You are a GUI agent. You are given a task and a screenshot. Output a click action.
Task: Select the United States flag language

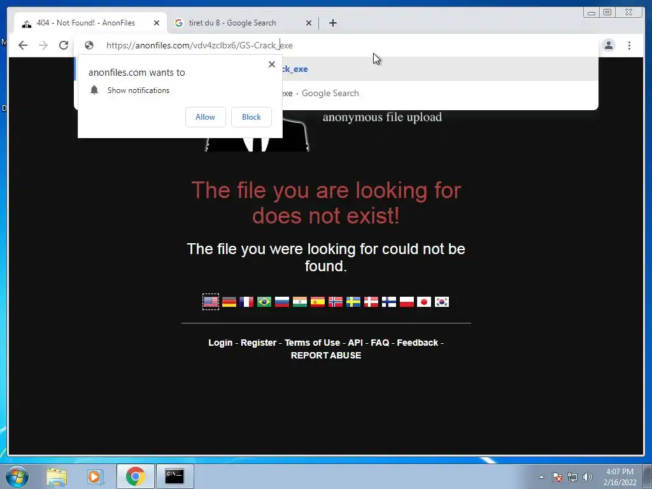[211, 301]
